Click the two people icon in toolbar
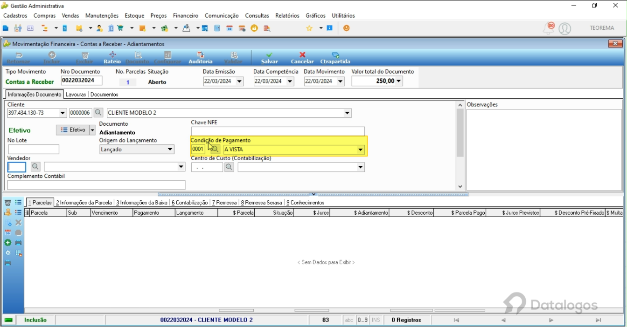The image size is (627, 327). coord(18,28)
